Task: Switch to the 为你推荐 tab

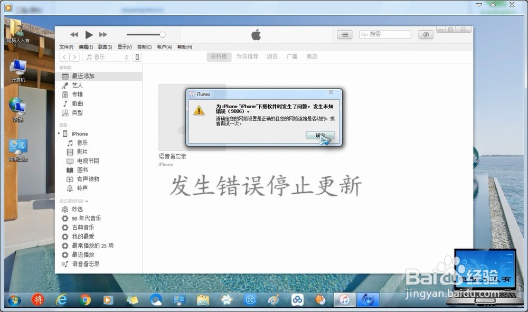Action: (247, 56)
